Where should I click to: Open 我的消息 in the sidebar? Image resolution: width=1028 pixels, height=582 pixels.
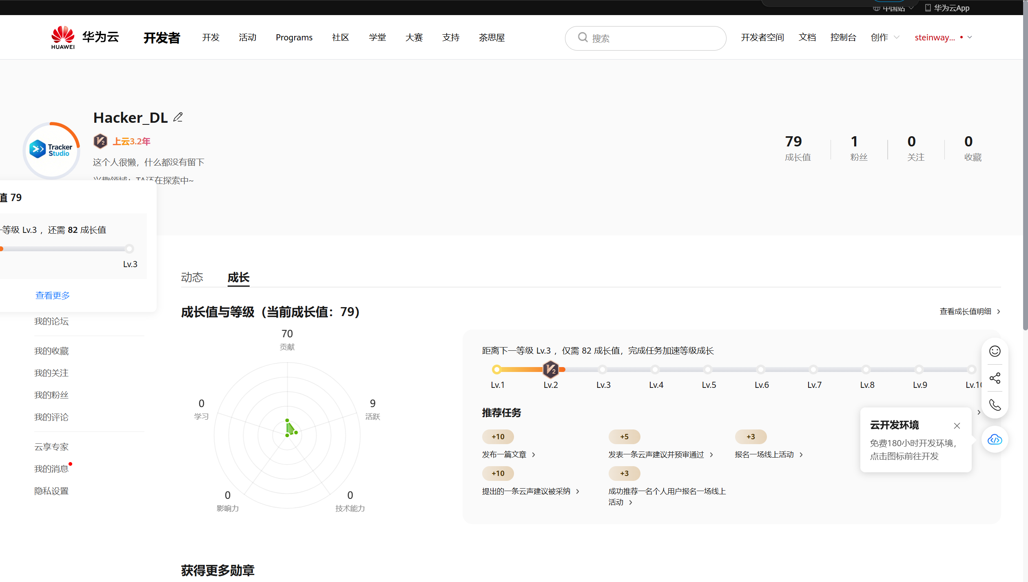point(51,469)
